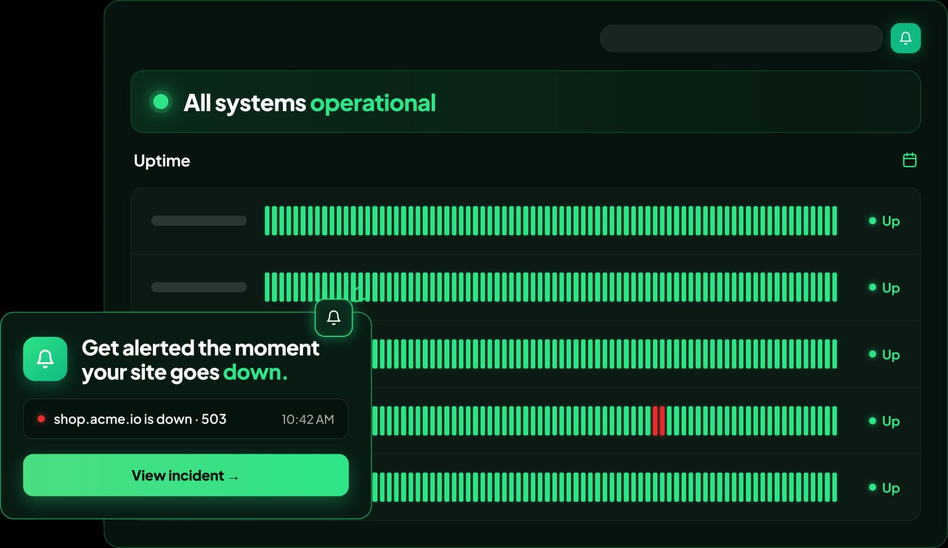
Task: Click the empty search field at the top
Action: tap(741, 38)
